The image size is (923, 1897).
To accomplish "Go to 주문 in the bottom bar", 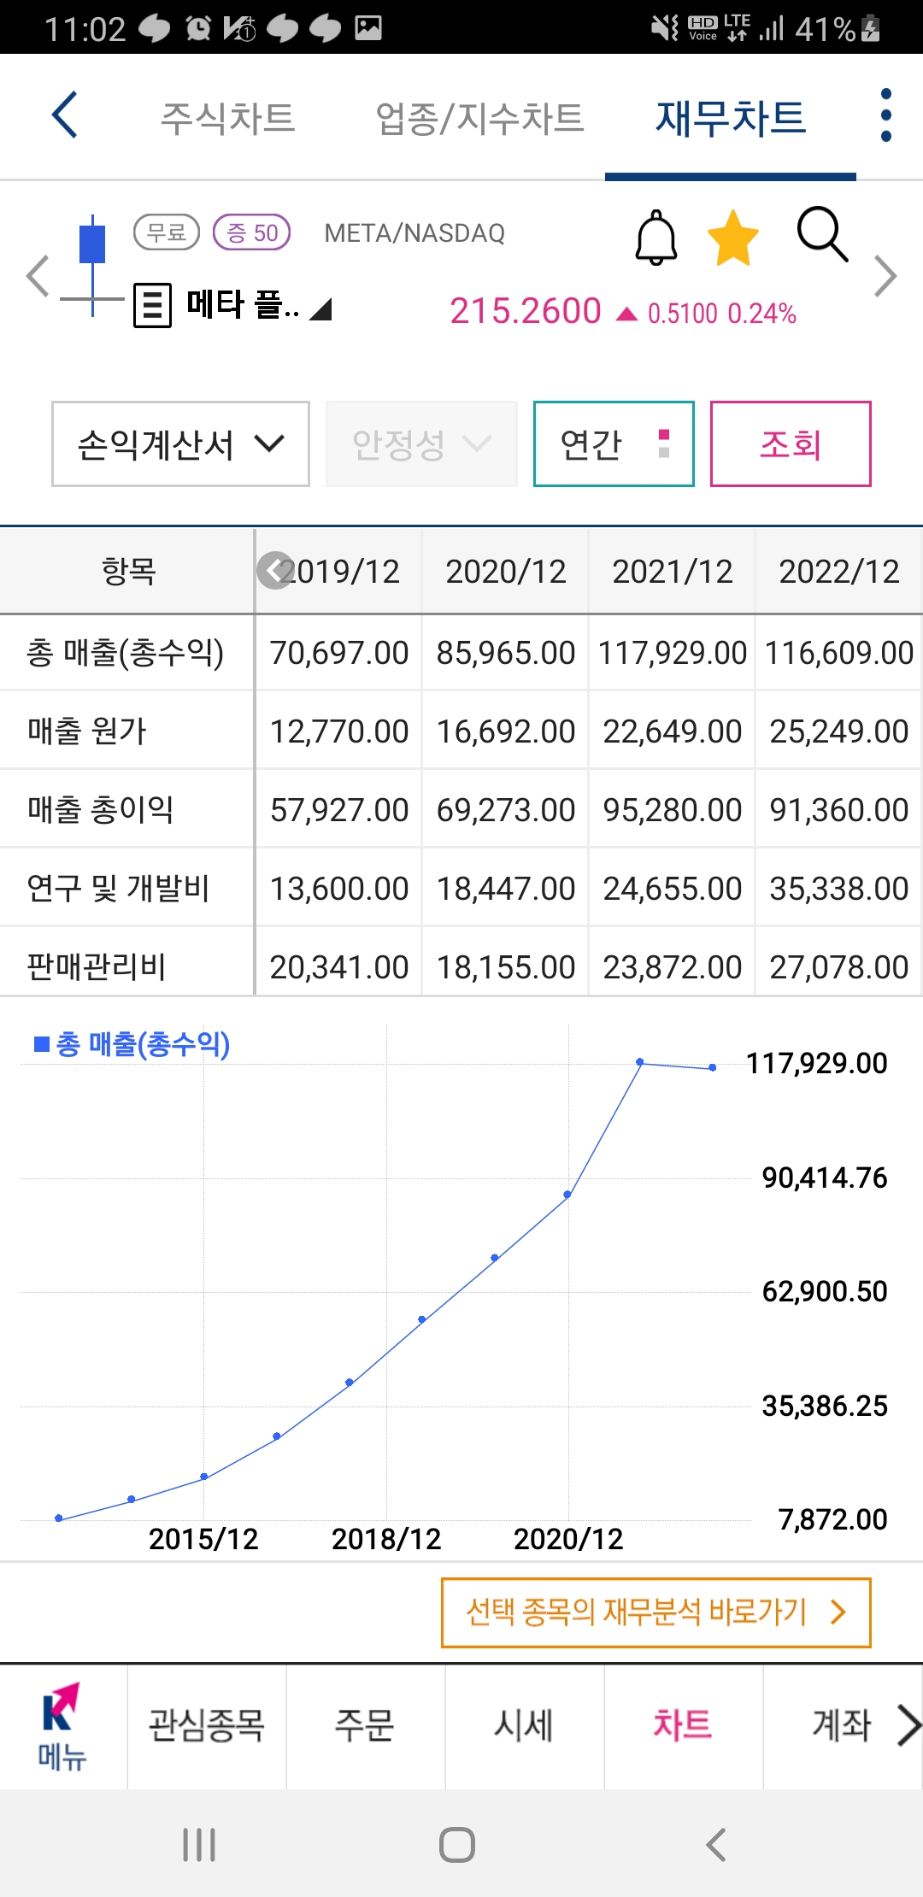I will pyautogui.click(x=365, y=1725).
